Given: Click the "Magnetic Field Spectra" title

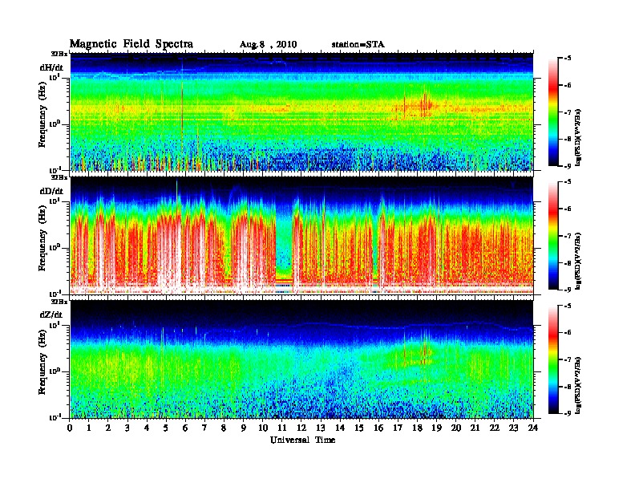Looking at the screenshot, I should click(x=131, y=44).
